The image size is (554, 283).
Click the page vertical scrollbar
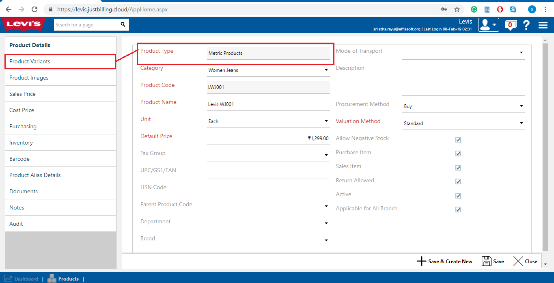click(x=545, y=146)
